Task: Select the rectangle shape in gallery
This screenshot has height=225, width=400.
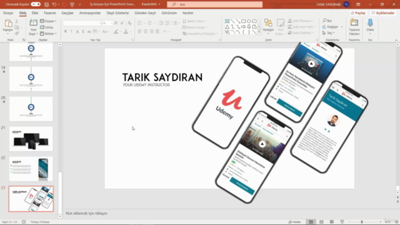Action: [243, 21]
